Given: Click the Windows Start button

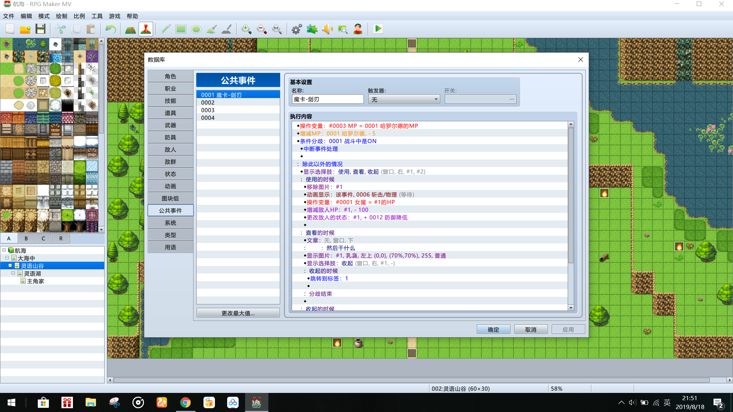Looking at the screenshot, I should click(11, 402).
